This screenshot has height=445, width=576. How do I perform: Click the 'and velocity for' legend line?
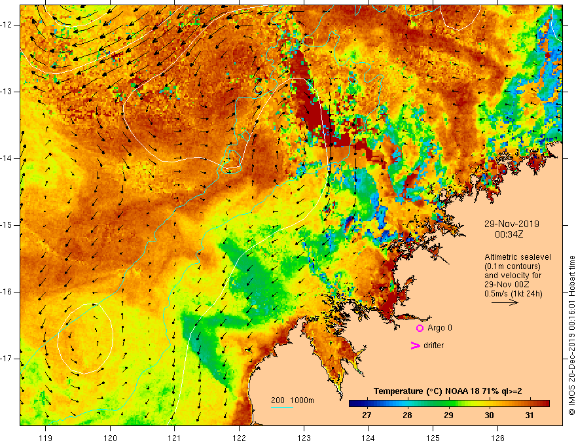click(x=513, y=276)
